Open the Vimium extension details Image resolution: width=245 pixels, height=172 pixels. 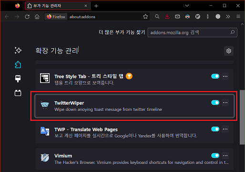click(x=134, y=159)
